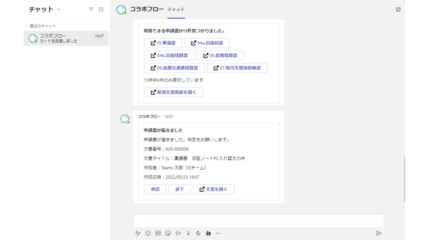Screen dimensions: 428x240
Task: Reject the request with 却下
Action: pyautogui.click(x=180, y=189)
